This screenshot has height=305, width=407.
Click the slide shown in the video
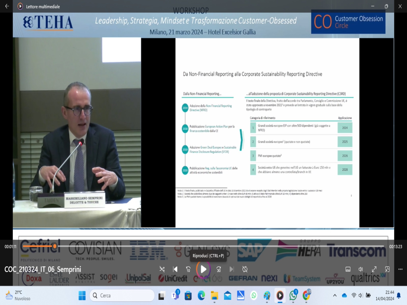[x=267, y=132]
